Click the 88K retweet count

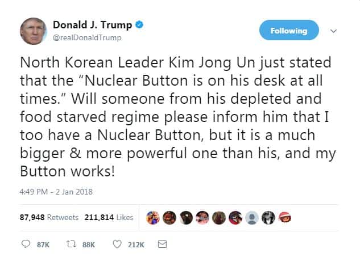coord(89,244)
